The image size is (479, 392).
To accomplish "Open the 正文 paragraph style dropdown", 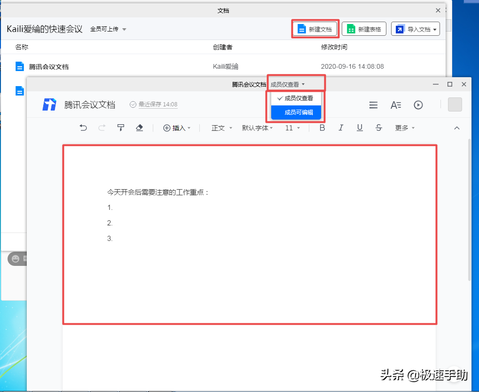I will coord(222,128).
